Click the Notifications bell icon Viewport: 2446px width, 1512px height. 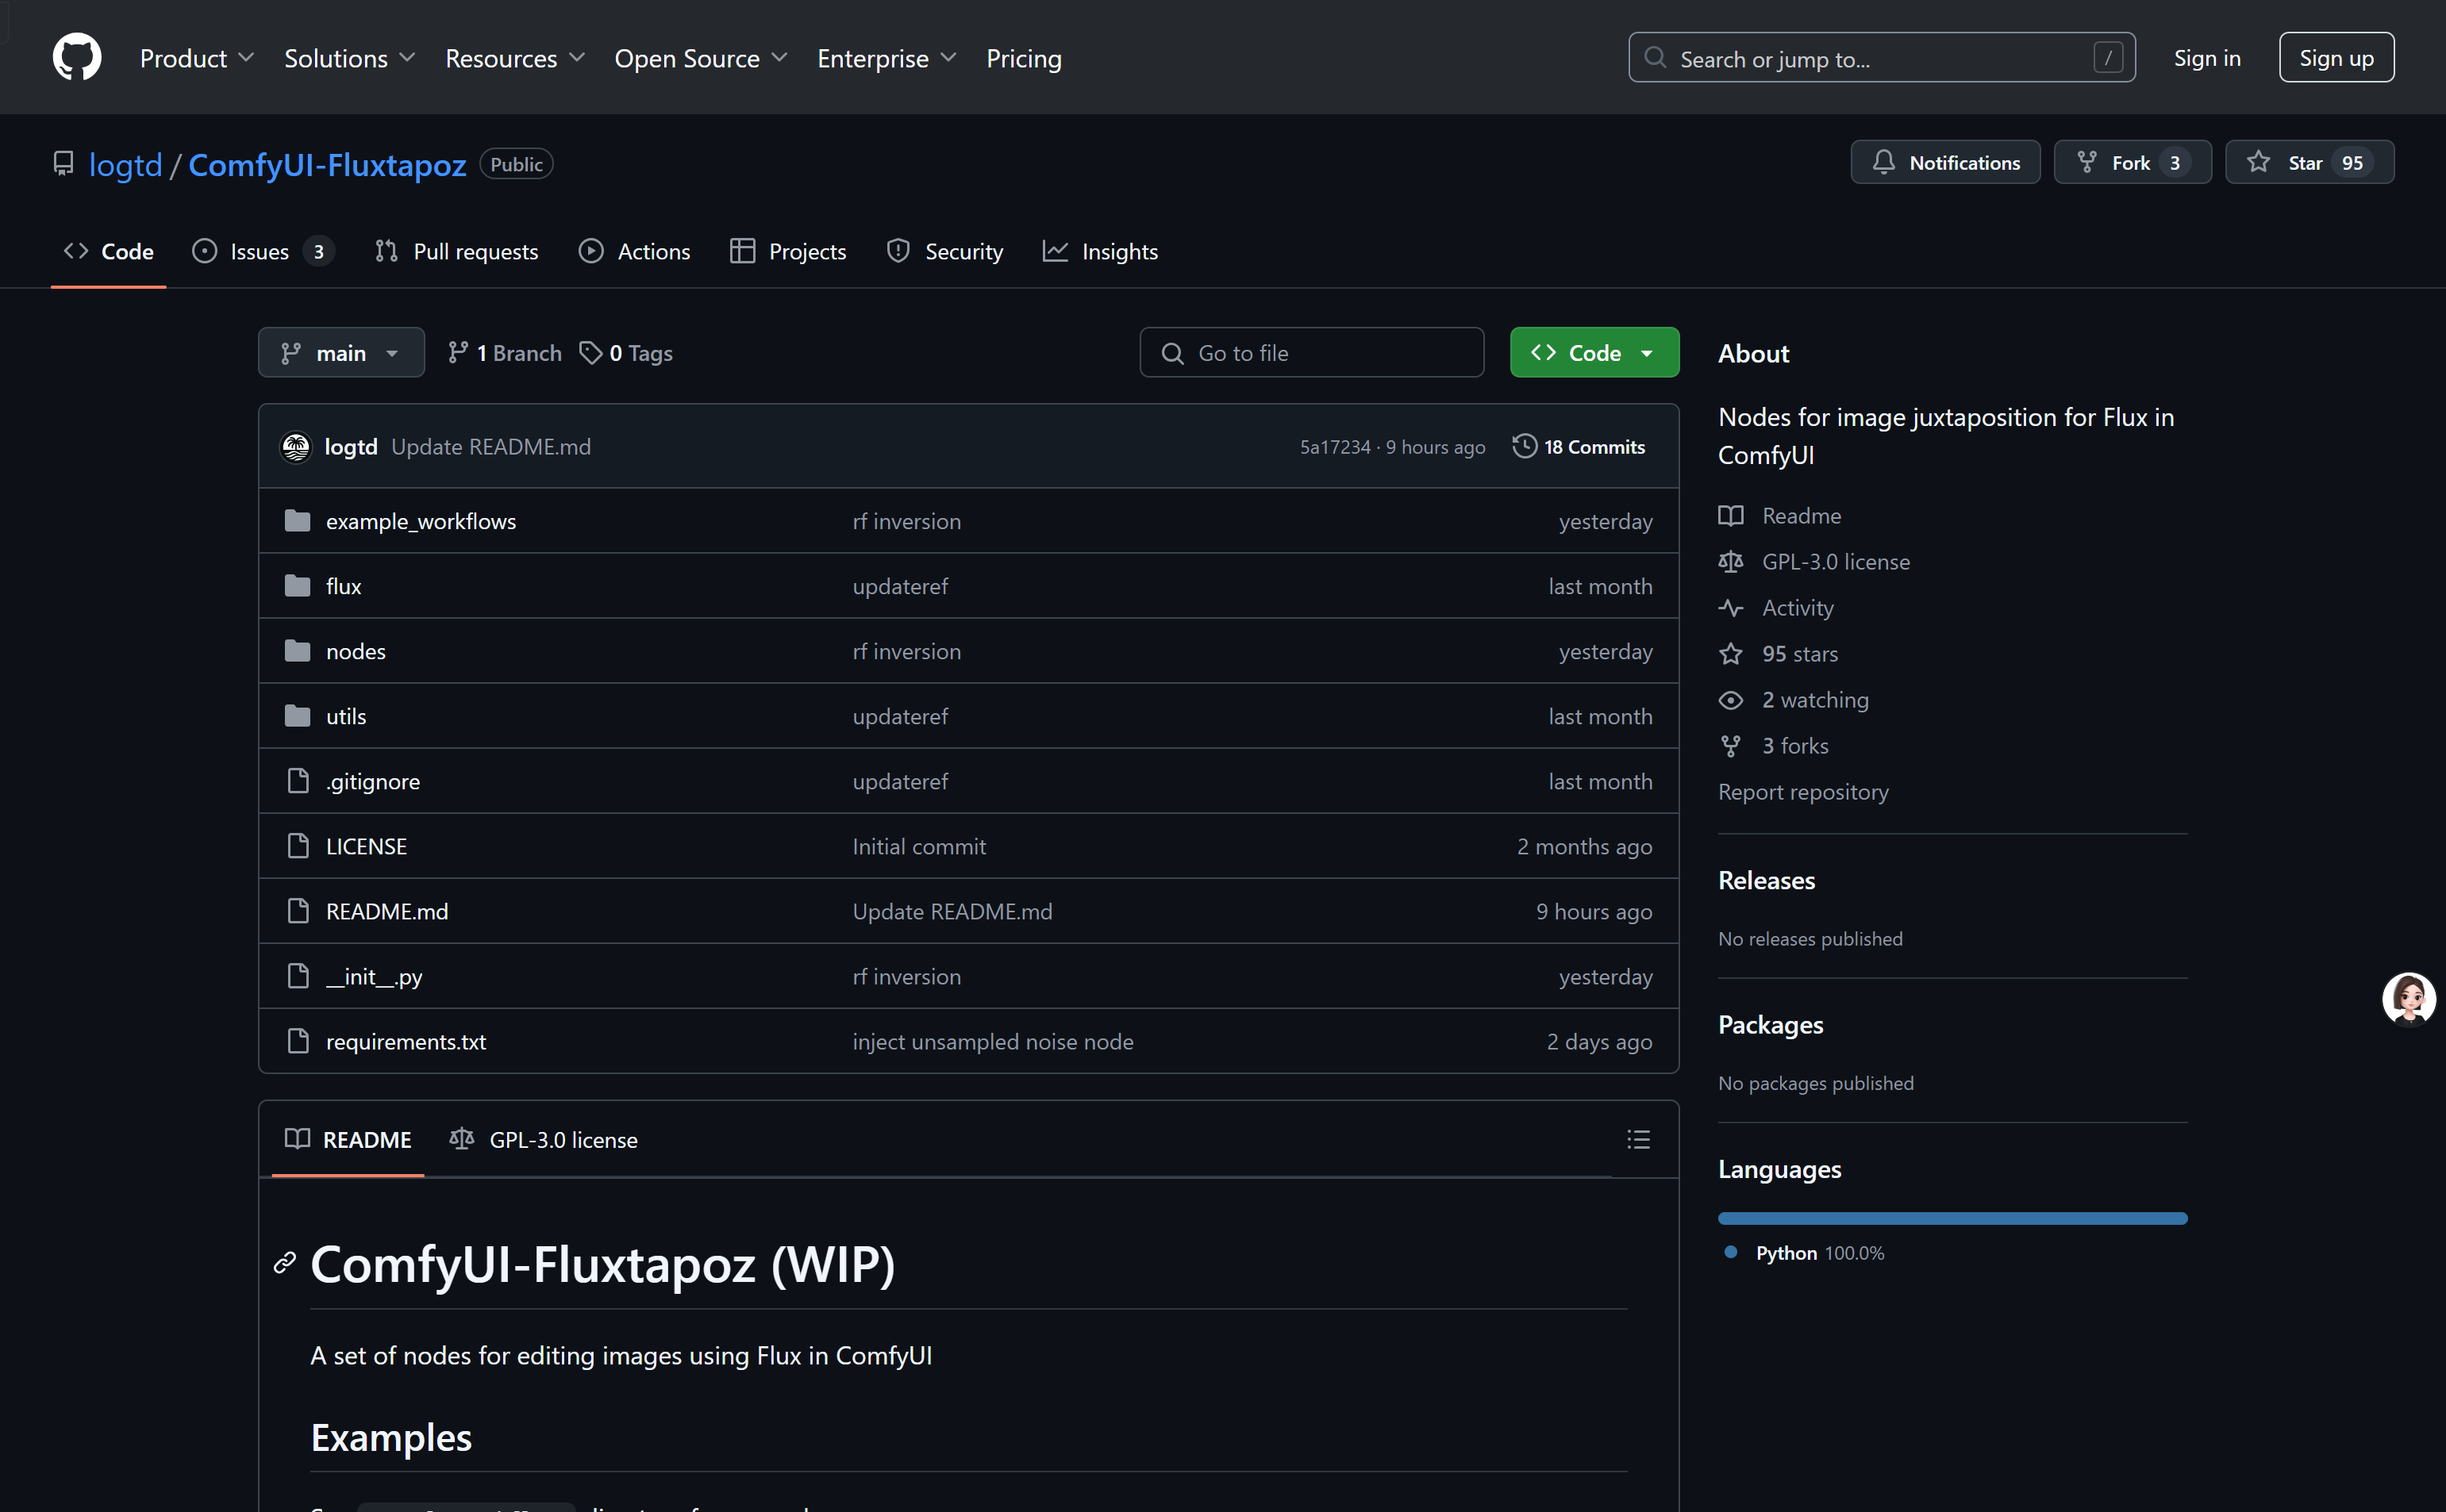[1884, 162]
